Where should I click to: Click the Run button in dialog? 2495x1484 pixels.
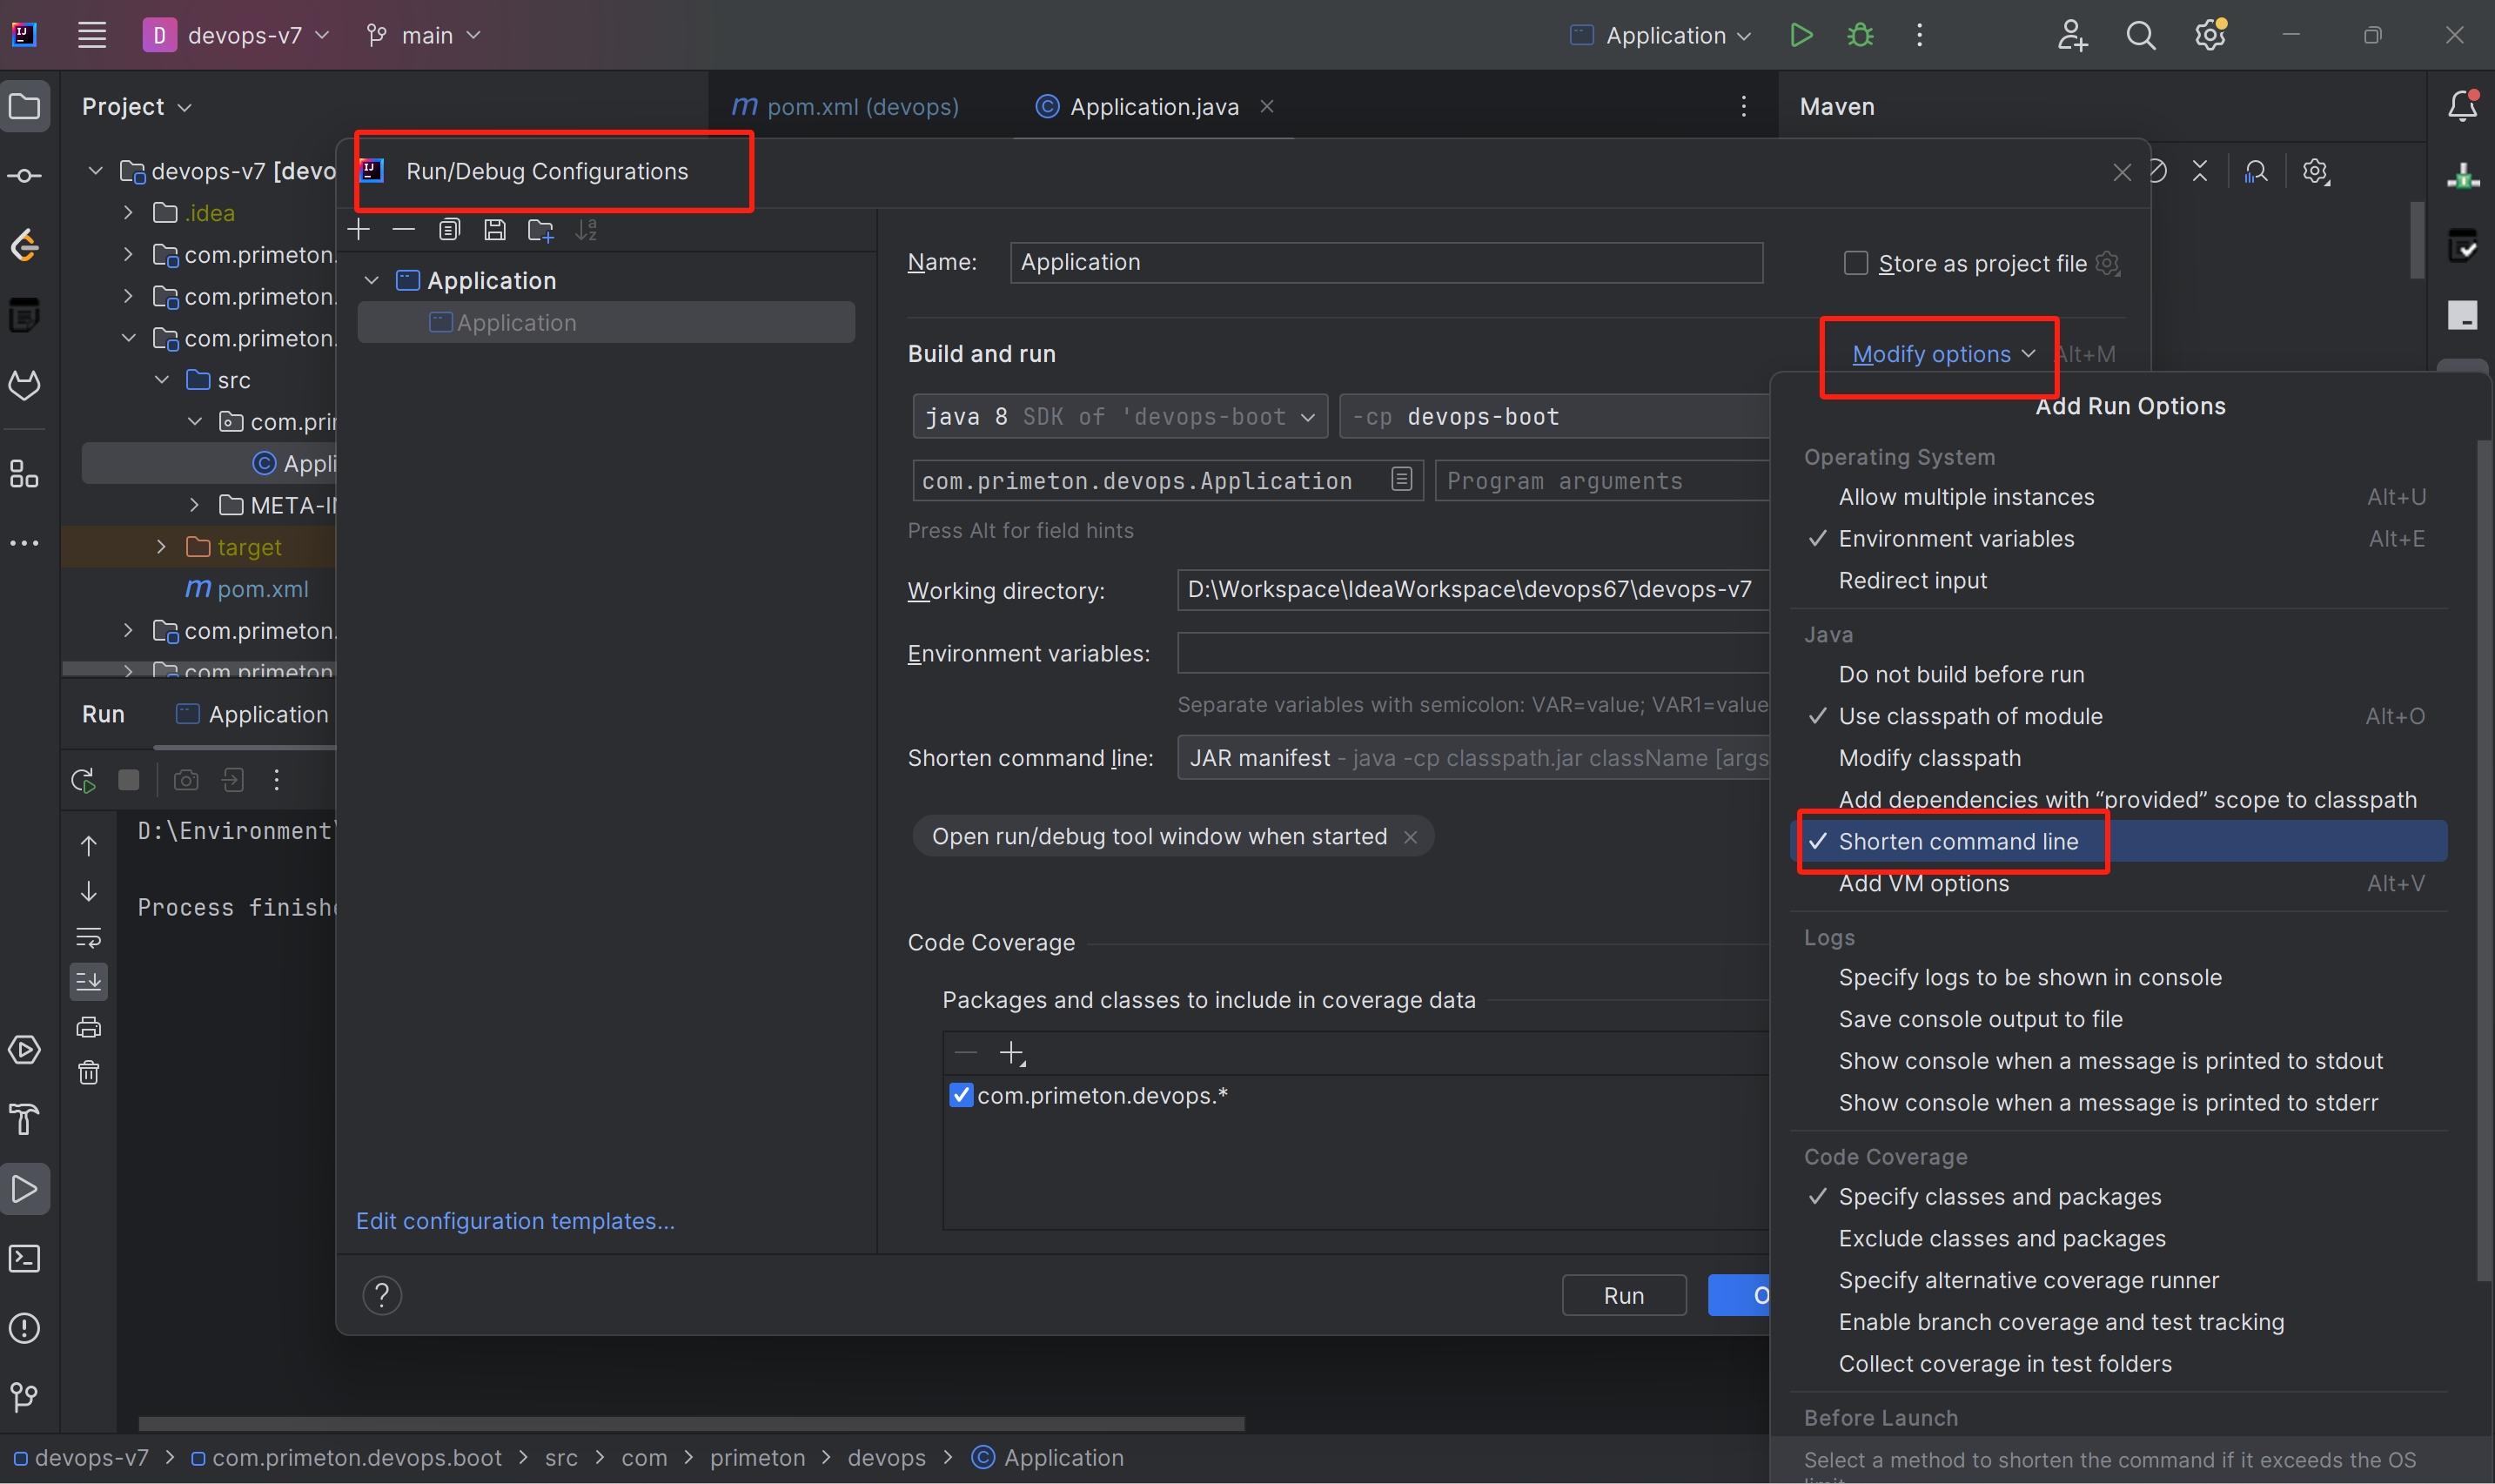click(1623, 1295)
